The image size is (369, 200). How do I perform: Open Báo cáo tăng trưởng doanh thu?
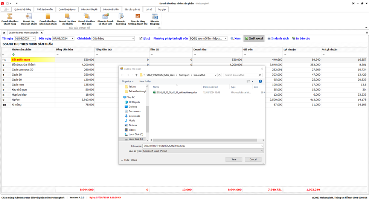click(138, 19)
